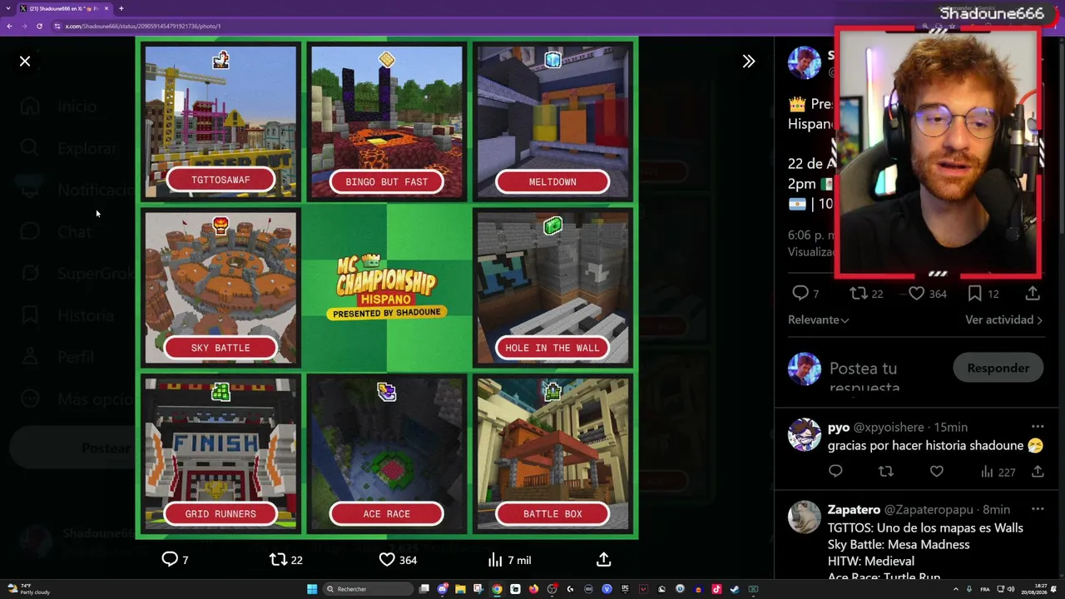The width and height of the screenshot is (1065, 599).
Task: Open the taskbar clock showing 18:27
Action: (x=1035, y=589)
